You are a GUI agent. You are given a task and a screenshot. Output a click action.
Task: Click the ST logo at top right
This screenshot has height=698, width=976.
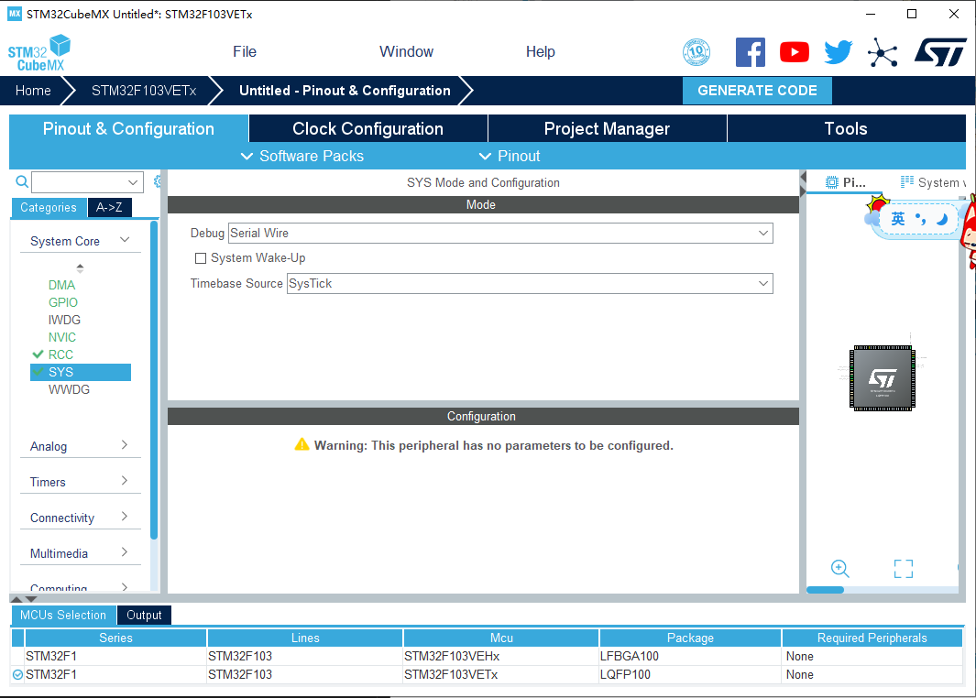(940, 52)
